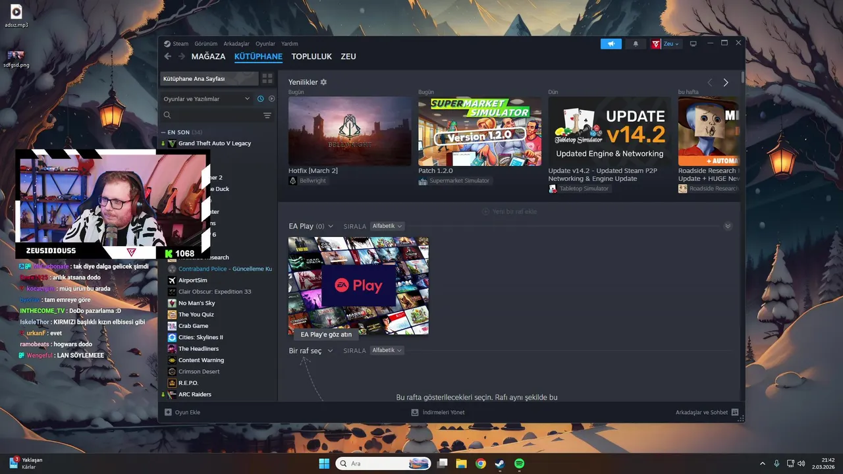Viewport: 843px width, 474px height.
Task: Click the Windows Start button
Action: [x=324, y=463]
